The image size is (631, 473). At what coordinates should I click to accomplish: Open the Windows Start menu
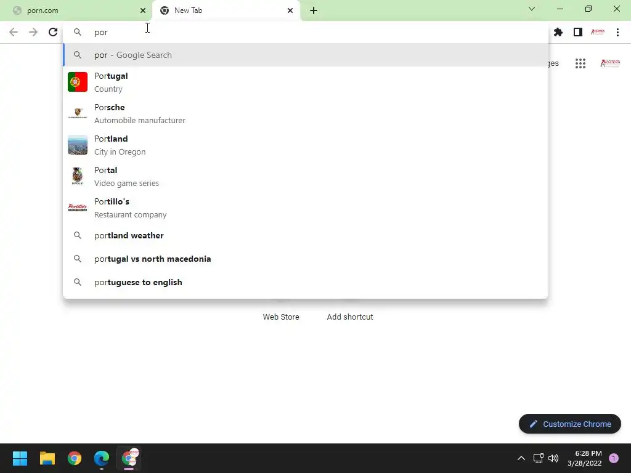pos(20,458)
